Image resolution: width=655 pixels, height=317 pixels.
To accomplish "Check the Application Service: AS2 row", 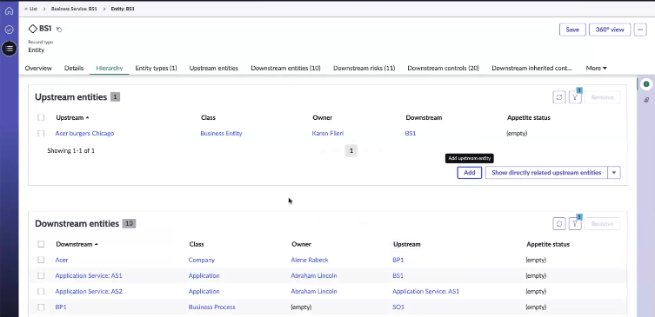I will pos(41,291).
